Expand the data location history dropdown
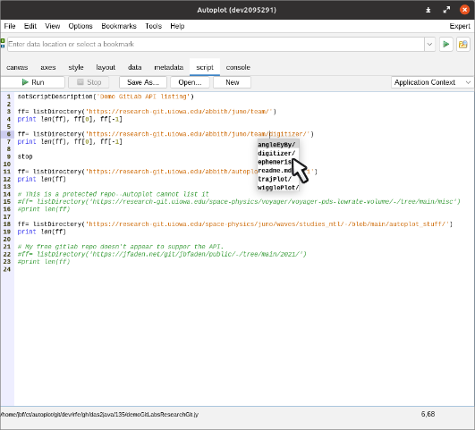 (x=429, y=44)
